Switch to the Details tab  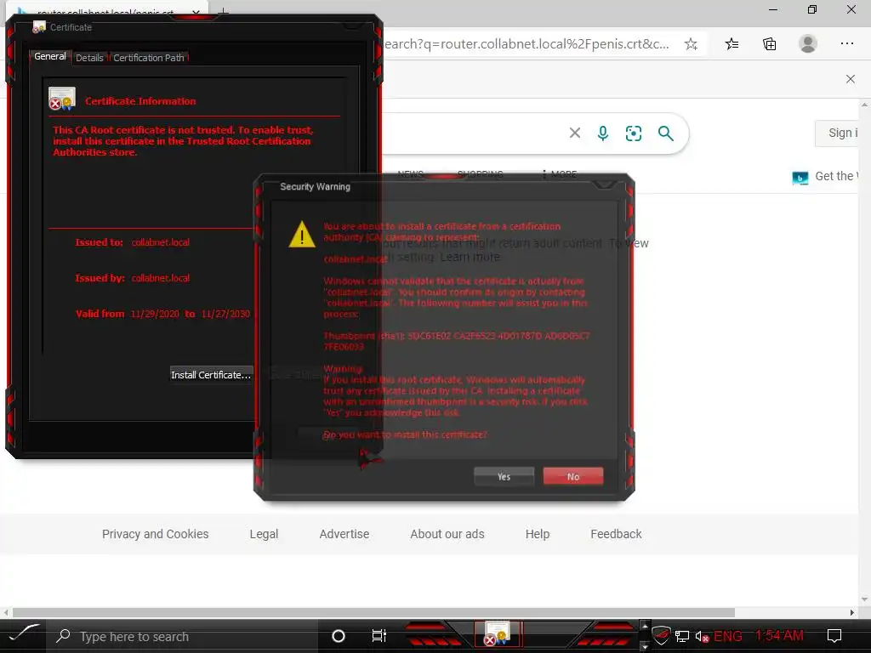pos(89,58)
